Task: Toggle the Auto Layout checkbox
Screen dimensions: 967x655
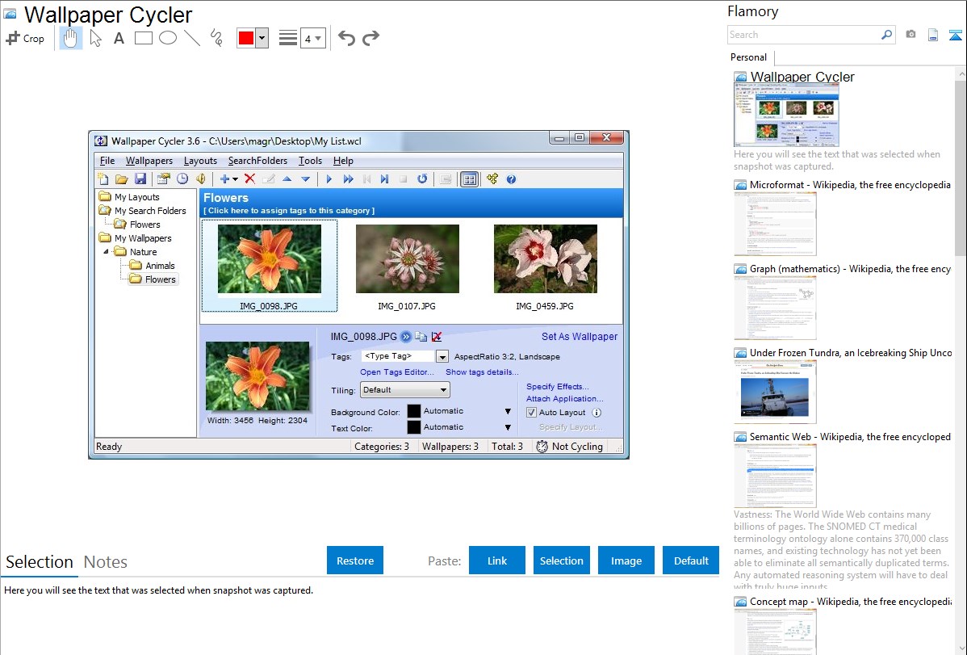Action: 532,413
